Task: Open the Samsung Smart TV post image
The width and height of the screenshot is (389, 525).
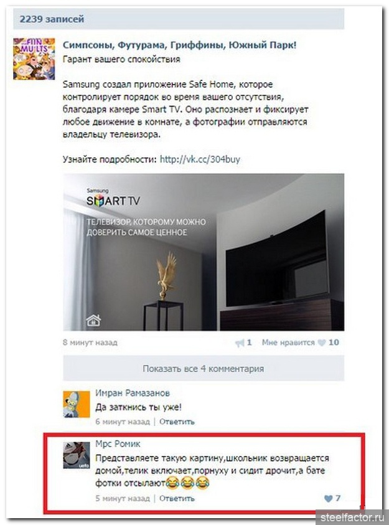Action: click(204, 252)
